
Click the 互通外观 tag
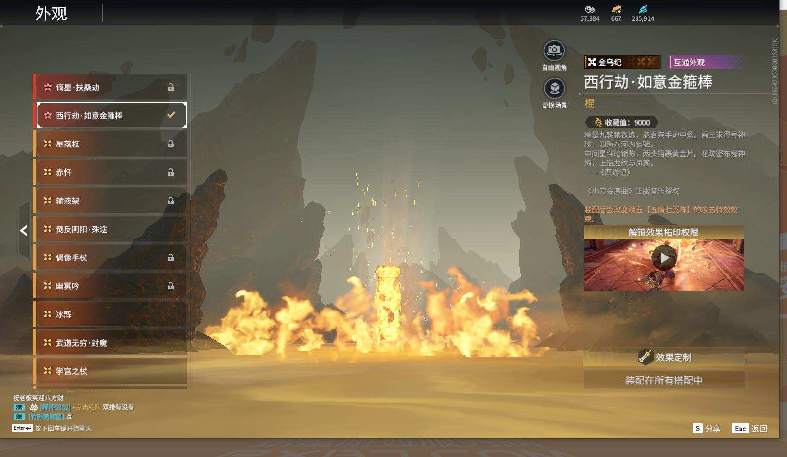coord(706,62)
